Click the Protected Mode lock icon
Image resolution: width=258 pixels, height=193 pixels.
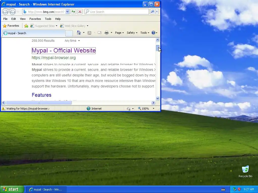[128, 109]
